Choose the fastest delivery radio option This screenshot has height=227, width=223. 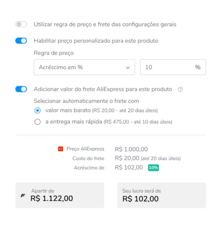point(38,122)
